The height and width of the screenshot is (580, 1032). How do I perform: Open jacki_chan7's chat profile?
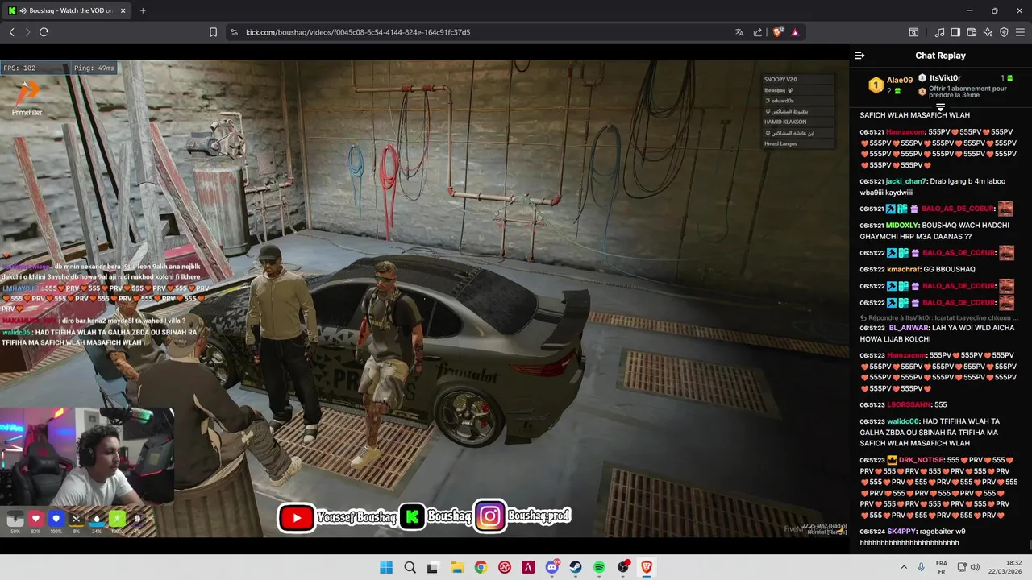pyautogui.click(x=905, y=181)
